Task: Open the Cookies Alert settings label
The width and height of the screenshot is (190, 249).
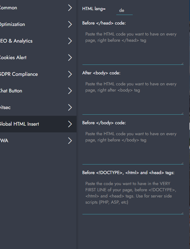Action: coord(13,58)
